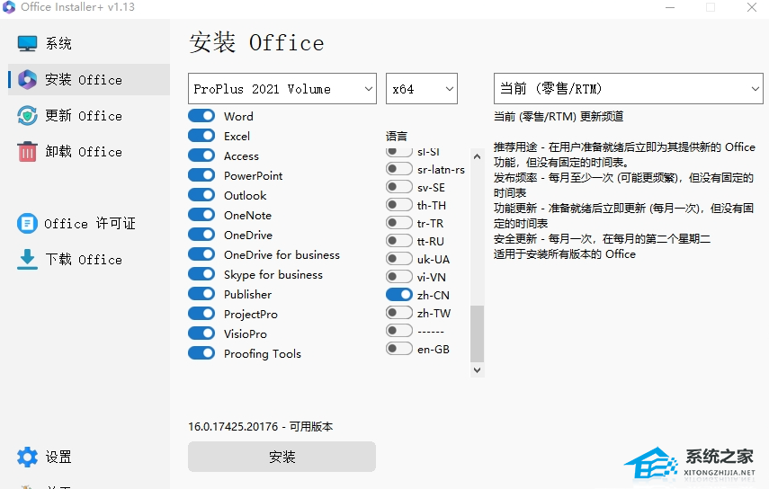Toggle the Proofing Tools switch

[201, 352]
